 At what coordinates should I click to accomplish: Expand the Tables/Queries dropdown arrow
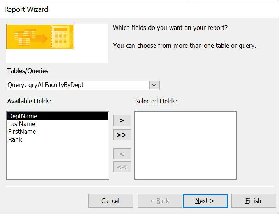coord(154,85)
